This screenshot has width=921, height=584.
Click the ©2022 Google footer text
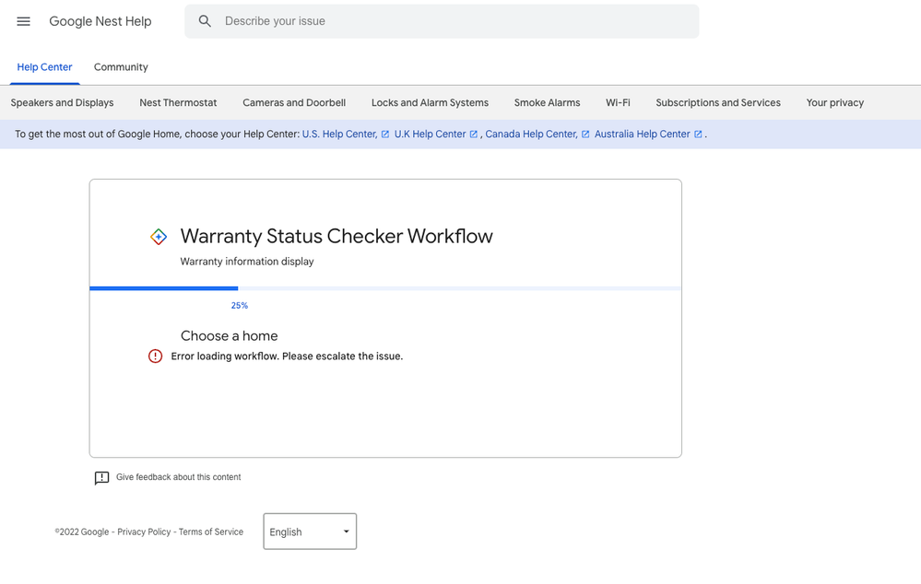coord(82,531)
